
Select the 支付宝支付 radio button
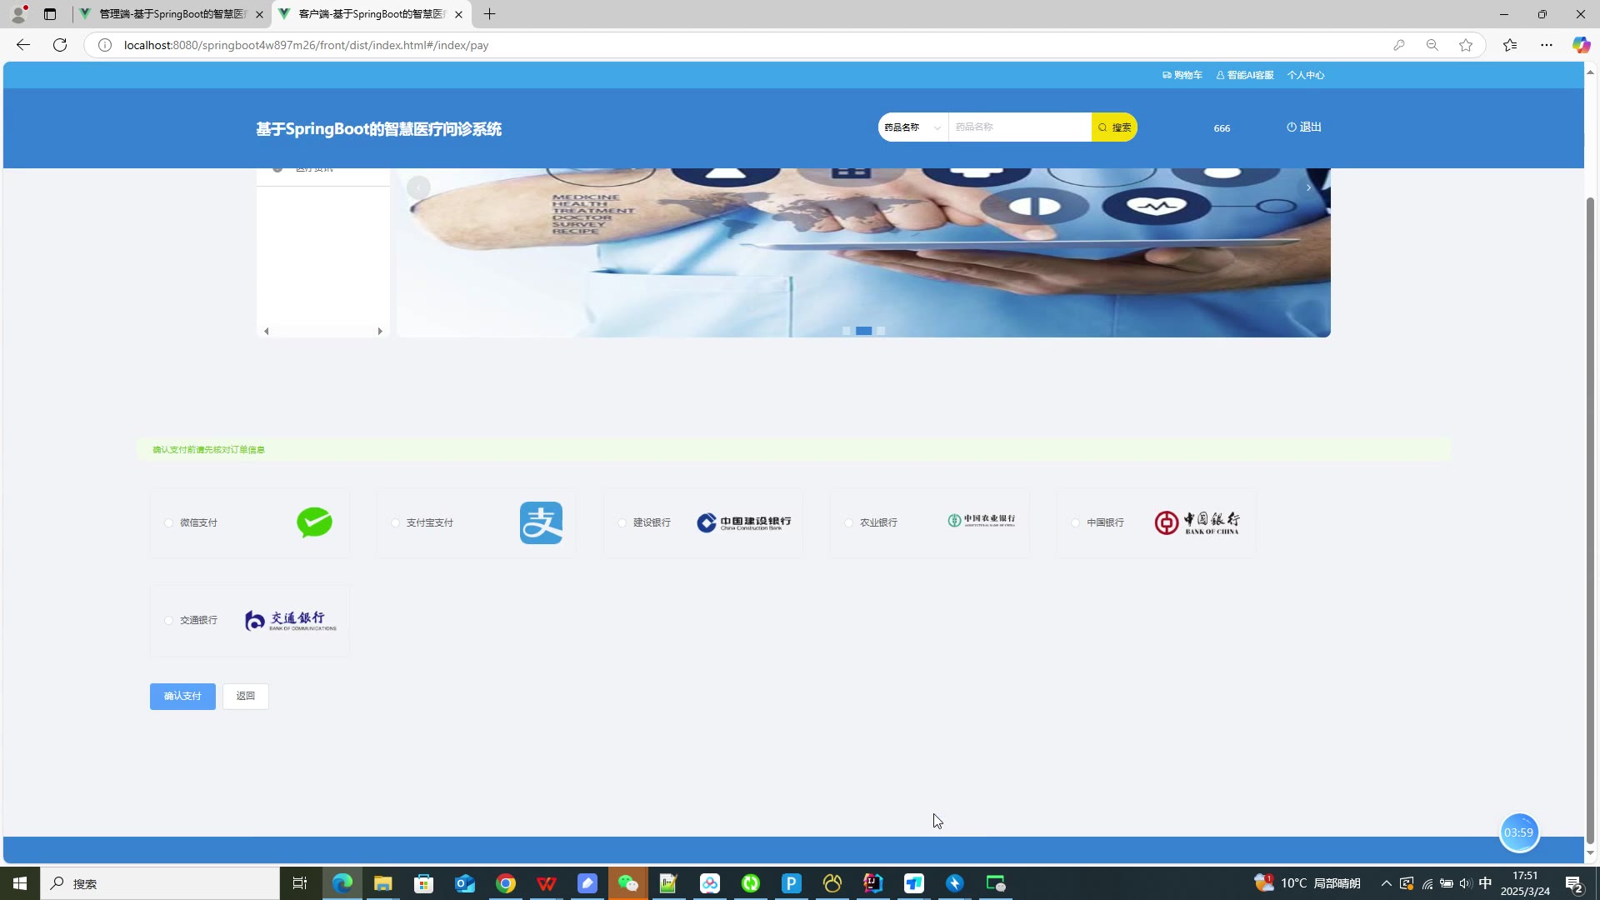click(396, 522)
